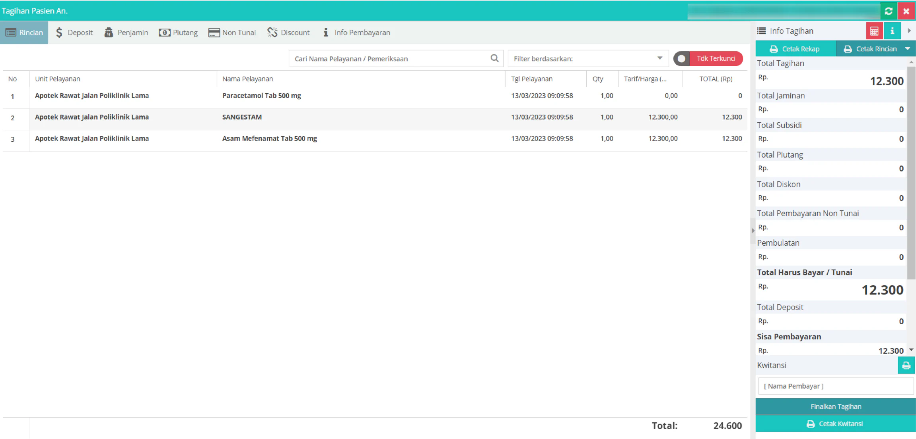The image size is (916, 439).
Task: Click the Total Tagihan amount 12.300
Action: coord(887,81)
